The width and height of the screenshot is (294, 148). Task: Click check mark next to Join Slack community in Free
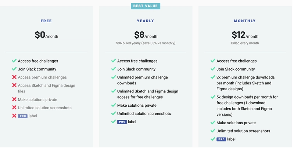(14, 69)
